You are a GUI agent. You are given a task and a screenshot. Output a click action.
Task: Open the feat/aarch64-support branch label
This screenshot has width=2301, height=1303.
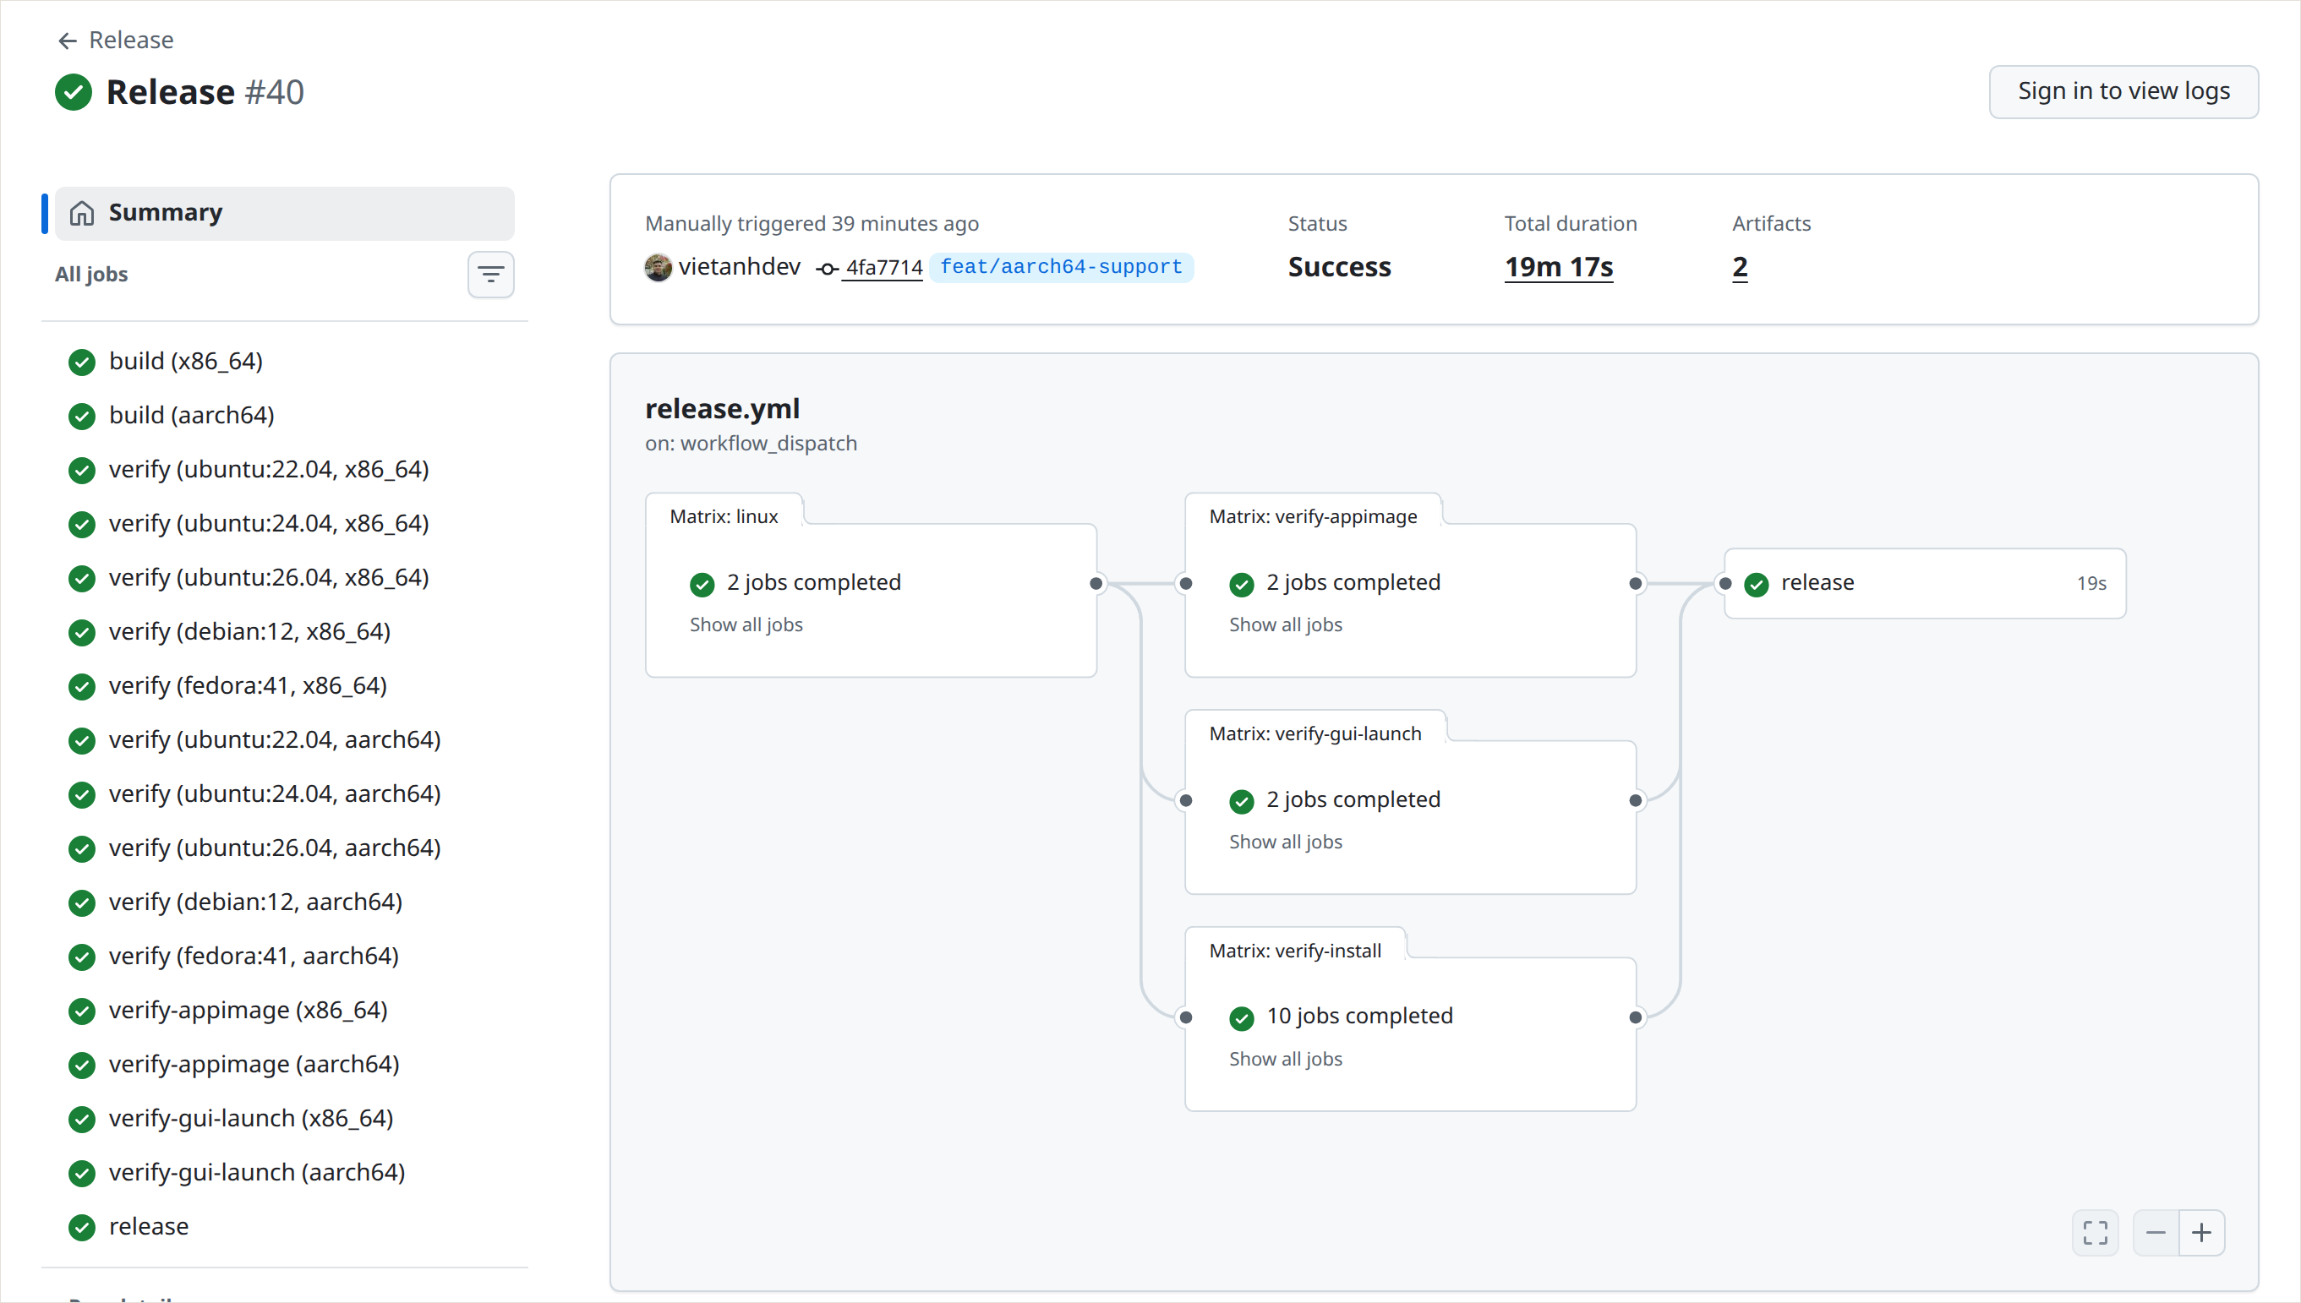click(x=1061, y=267)
